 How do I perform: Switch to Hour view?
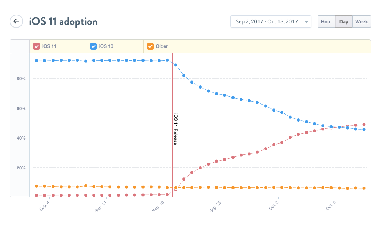(326, 21)
